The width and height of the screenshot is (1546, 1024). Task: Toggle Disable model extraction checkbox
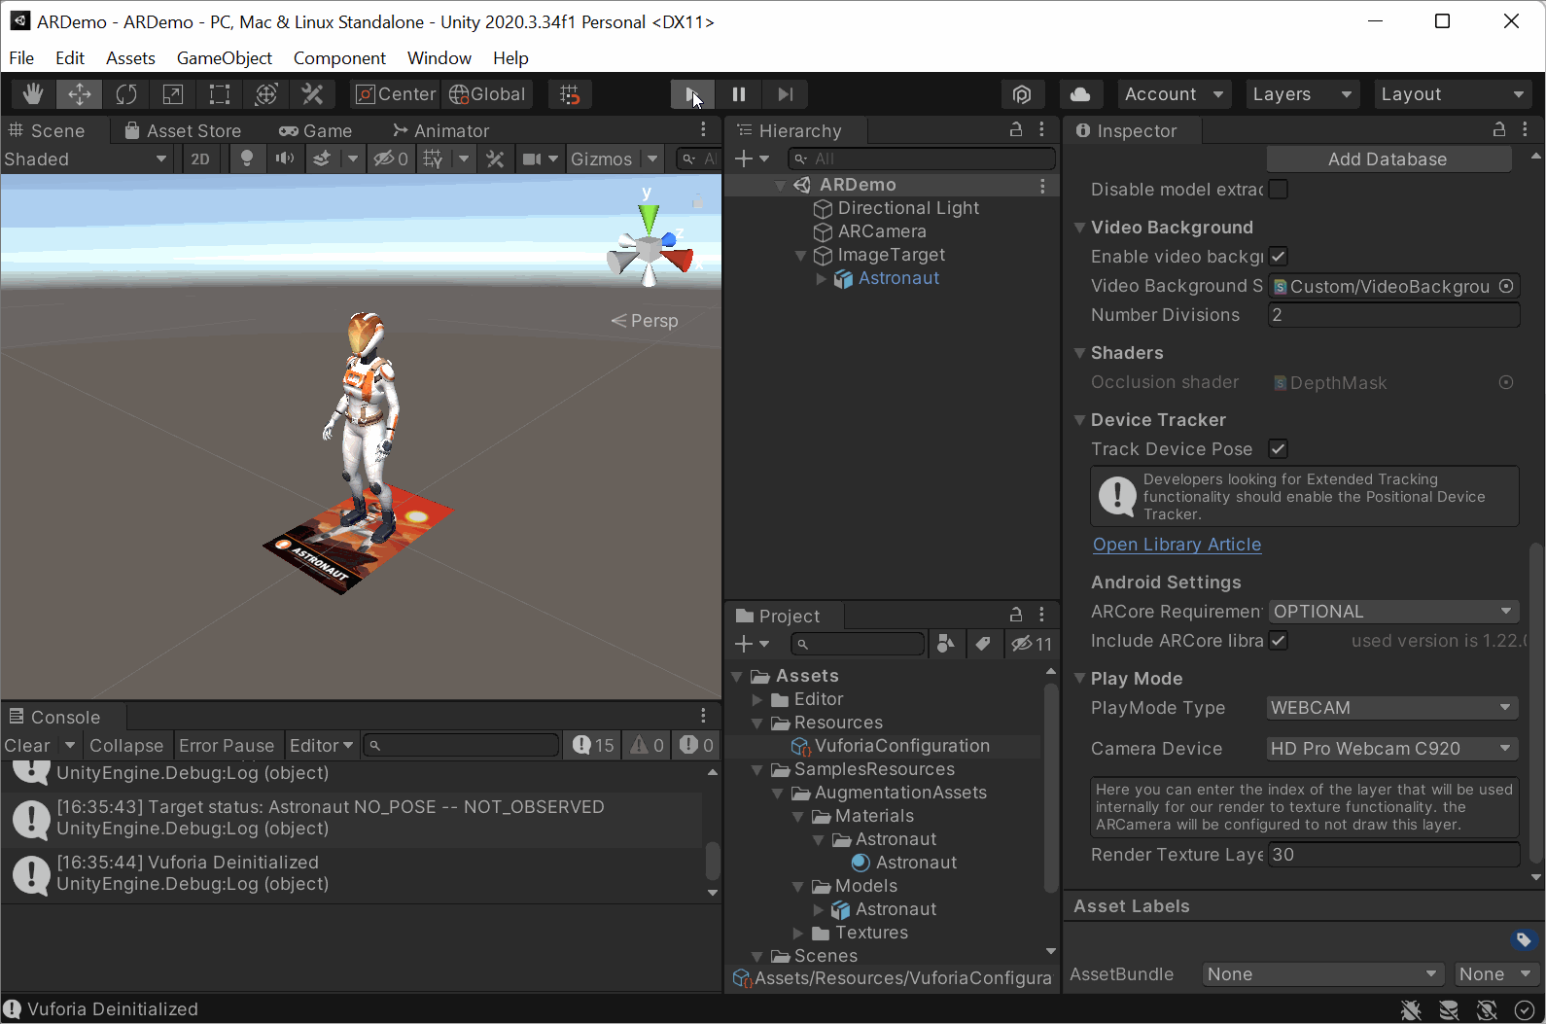pos(1279,190)
